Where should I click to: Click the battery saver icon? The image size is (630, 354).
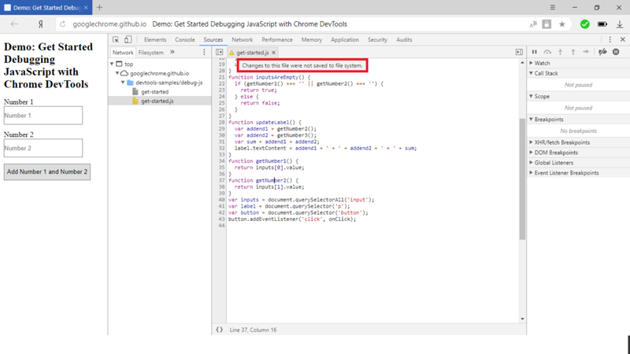602,24
